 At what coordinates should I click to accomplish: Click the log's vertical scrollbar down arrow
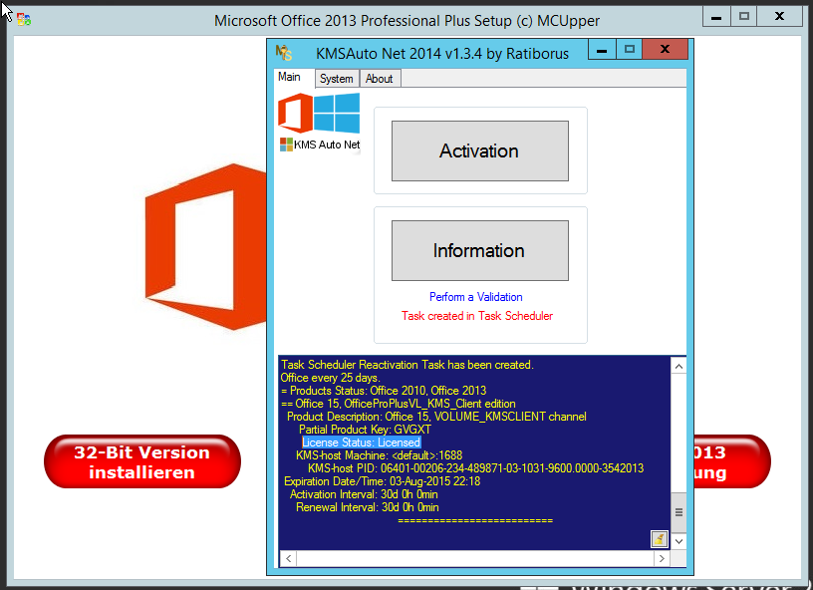tap(678, 541)
